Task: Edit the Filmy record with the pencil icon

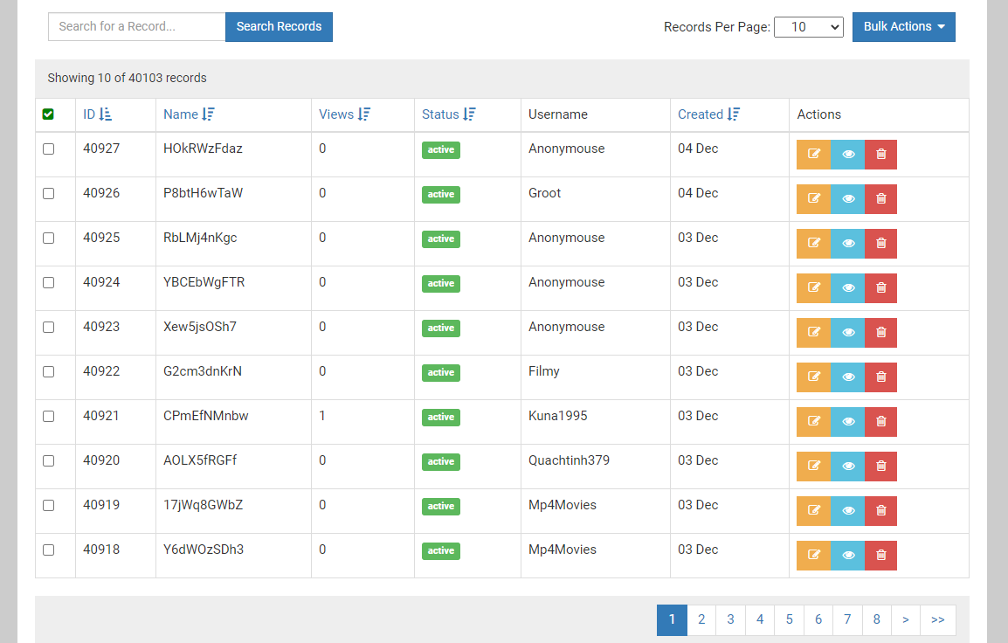Action: (x=813, y=377)
